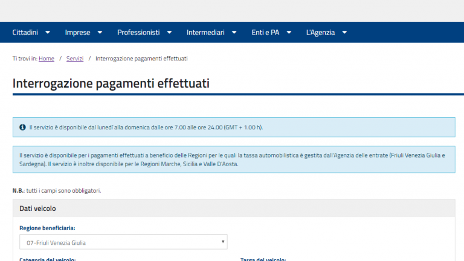Click the arrow beside Enti e PA
Image resolution: width=464 pixels, height=261 pixels.
pos(289,33)
